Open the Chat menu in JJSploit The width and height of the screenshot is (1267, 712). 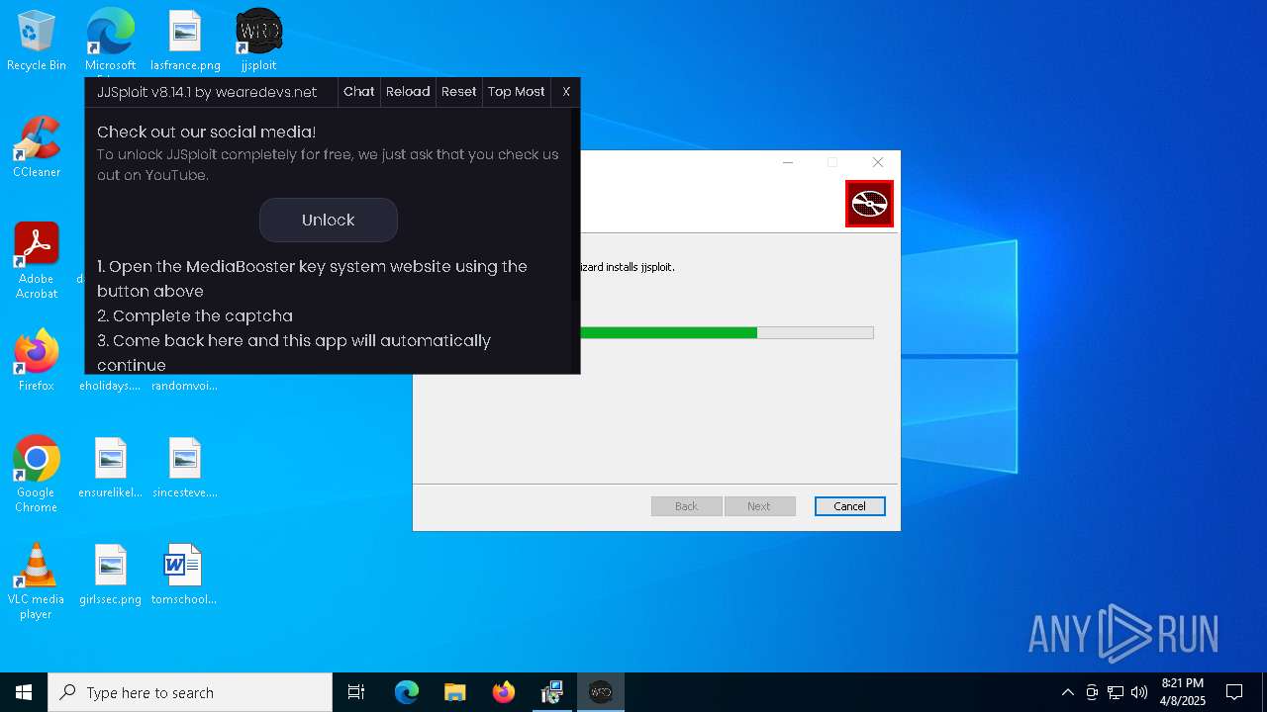358,92
